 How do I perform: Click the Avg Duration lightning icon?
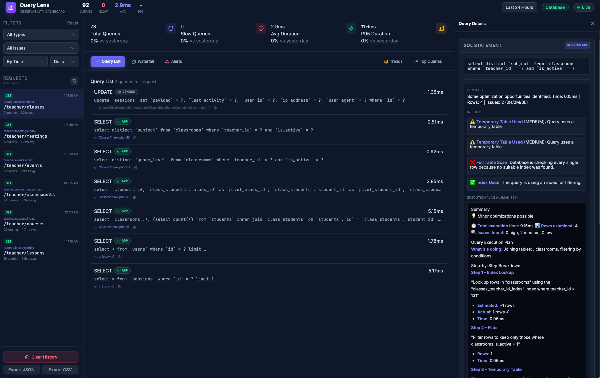click(351, 28)
